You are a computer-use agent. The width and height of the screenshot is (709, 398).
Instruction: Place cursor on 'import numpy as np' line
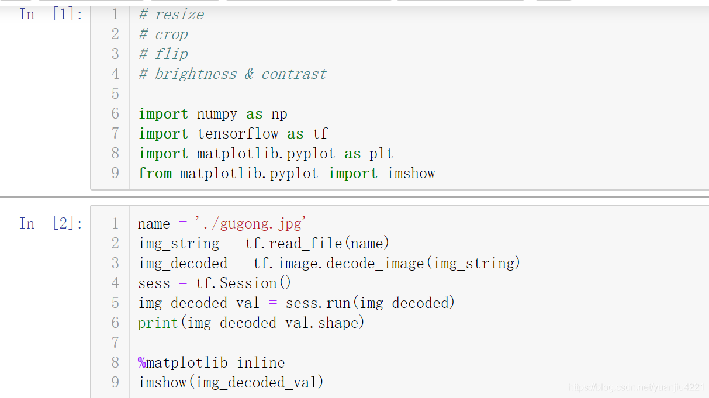pos(213,114)
